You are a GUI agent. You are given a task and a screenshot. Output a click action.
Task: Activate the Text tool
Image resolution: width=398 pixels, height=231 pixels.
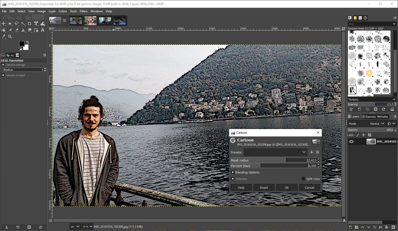tap(43, 30)
